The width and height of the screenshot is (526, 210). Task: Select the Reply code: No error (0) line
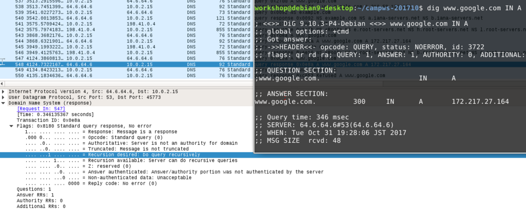click(91, 183)
